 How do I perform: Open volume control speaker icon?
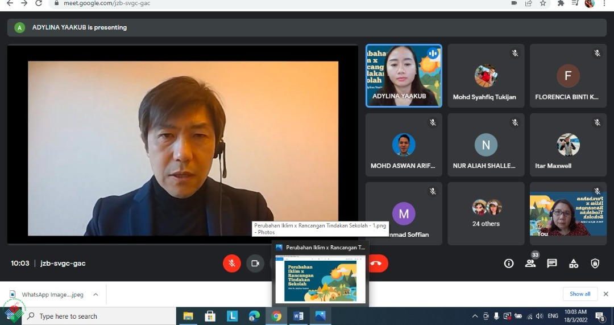pyautogui.click(x=540, y=316)
